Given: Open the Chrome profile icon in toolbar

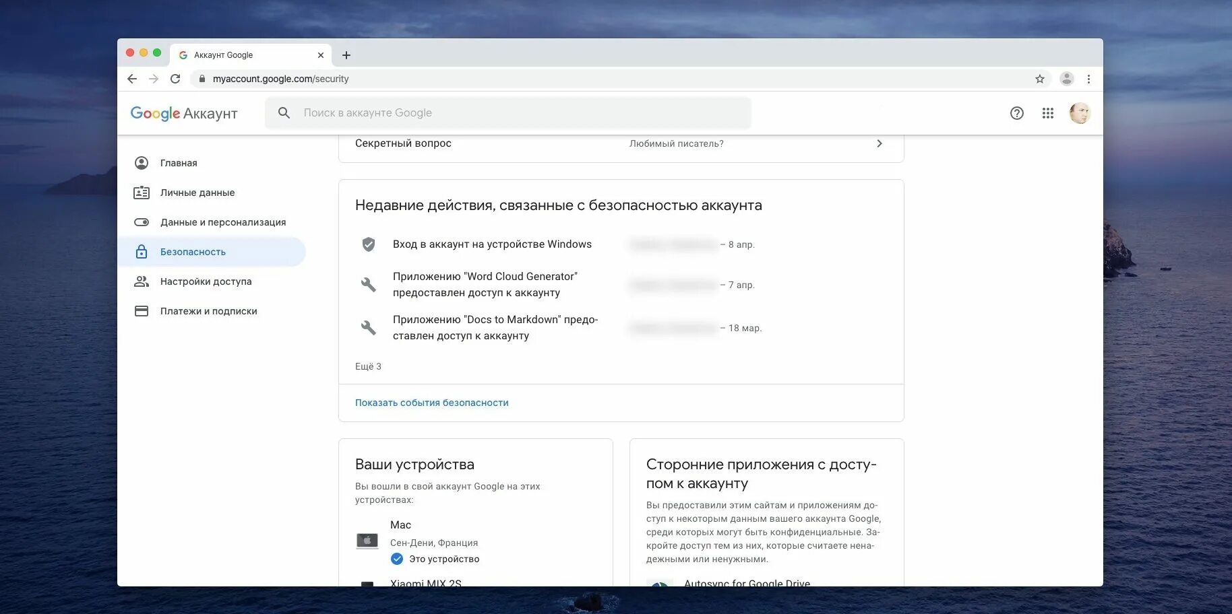Looking at the screenshot, I should point(1066,79).
